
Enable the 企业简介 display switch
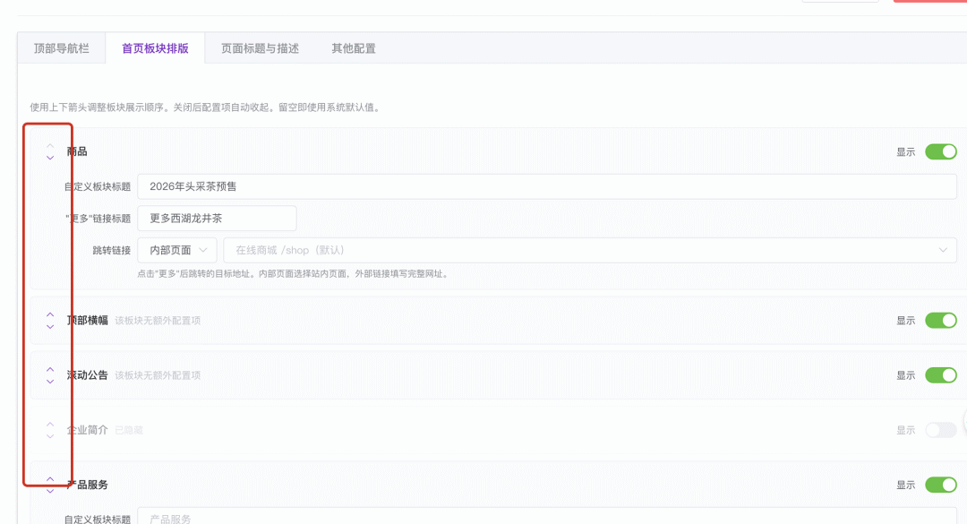[940, 430]
